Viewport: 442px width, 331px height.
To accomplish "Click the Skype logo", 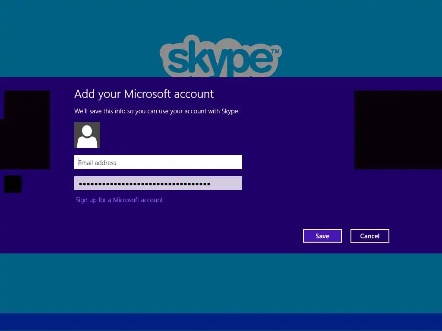I will pyautogui.click(x=221, y=56).
